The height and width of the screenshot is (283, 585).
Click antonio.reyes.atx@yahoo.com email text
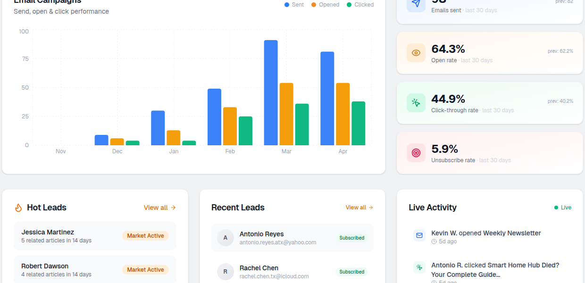coord(278,242)
